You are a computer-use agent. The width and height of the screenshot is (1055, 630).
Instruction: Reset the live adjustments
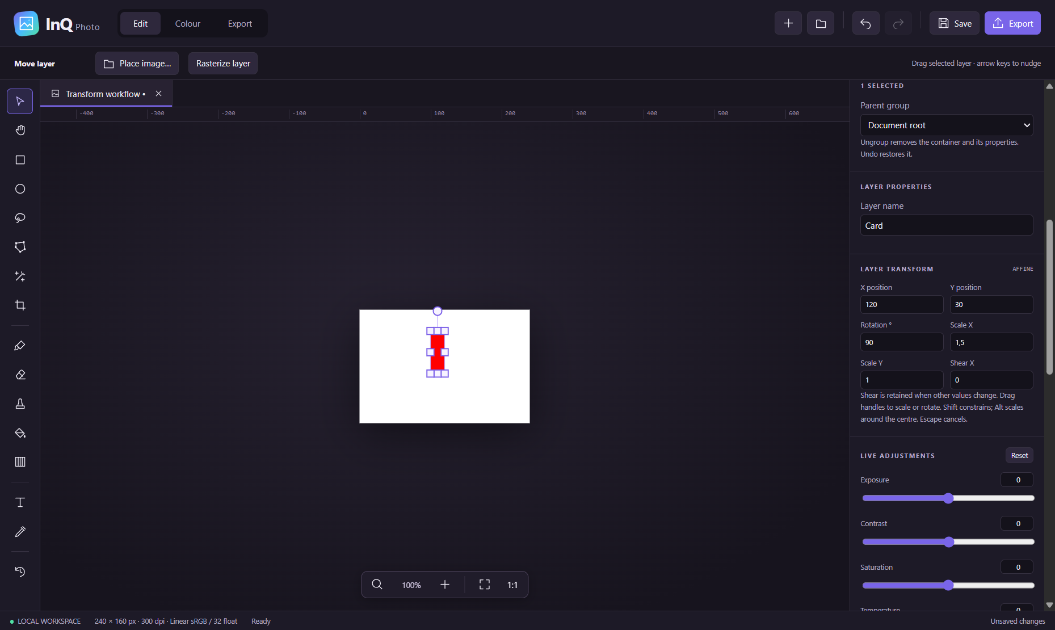[x=1019, y=455]
